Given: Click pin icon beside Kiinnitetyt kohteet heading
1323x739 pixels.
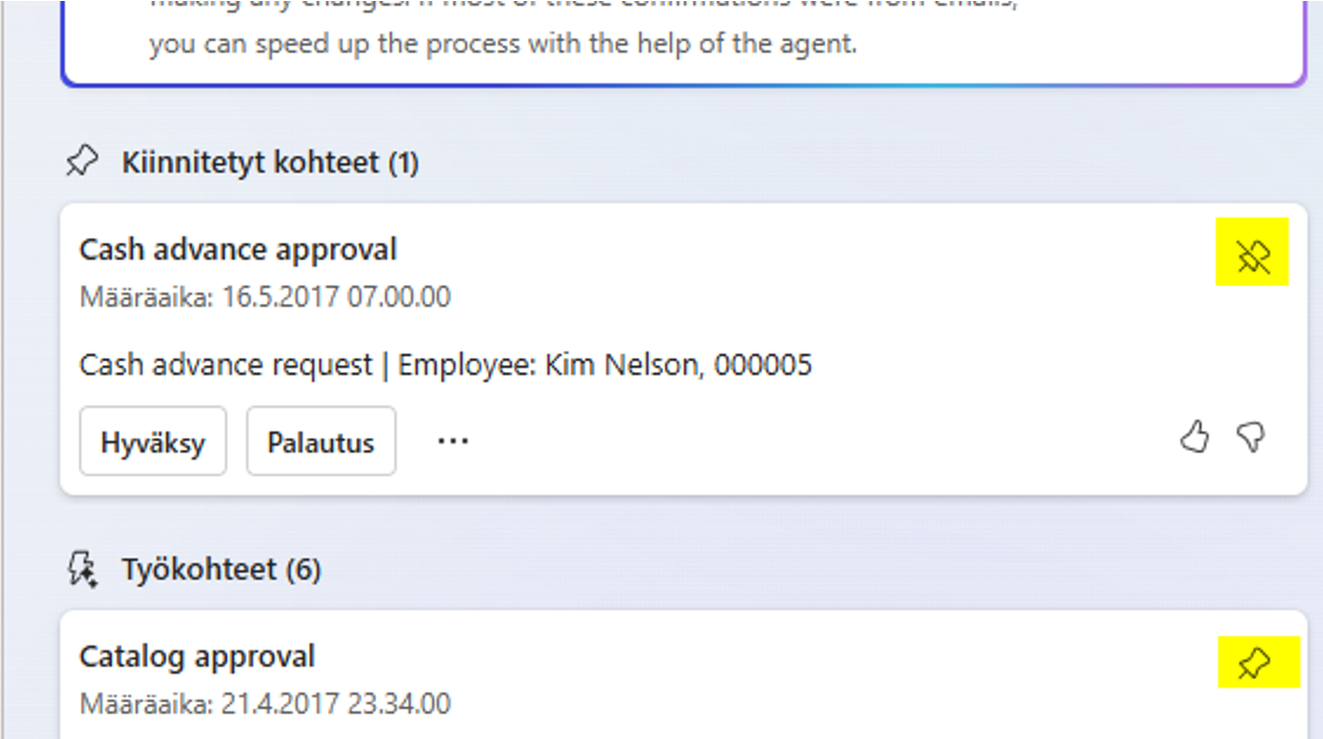Looking at the screenshot, I should click(x=82, y=161).
